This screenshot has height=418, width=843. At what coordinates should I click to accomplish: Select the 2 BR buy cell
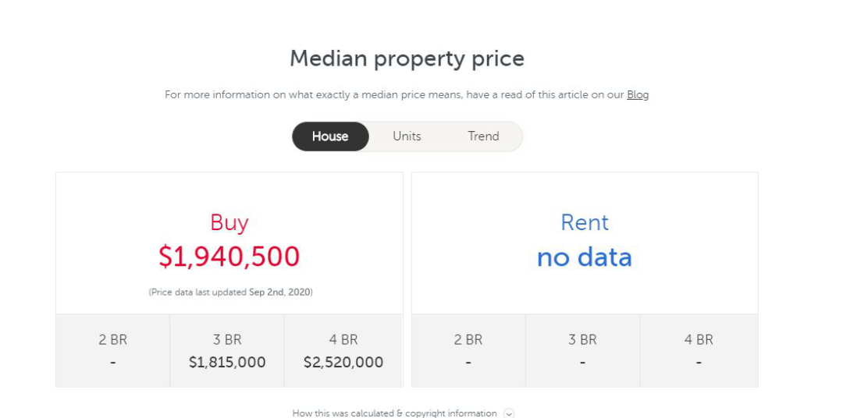(x=113, y=350)
